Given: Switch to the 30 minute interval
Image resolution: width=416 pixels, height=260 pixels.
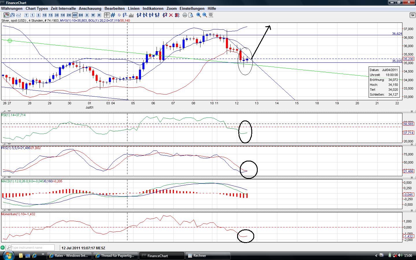Looking at the screenshot, I should (x=57, y=15).
